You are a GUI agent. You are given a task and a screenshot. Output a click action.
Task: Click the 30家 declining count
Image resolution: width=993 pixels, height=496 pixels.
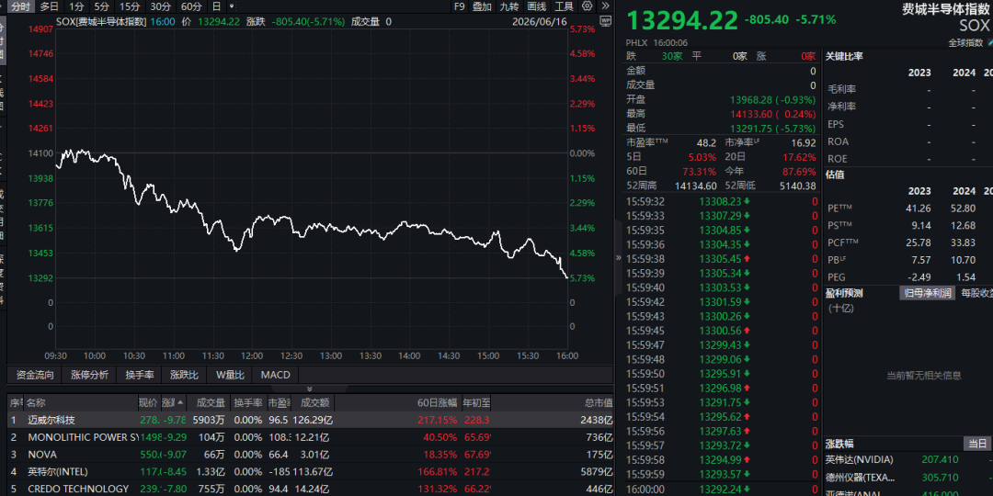click(x=672, y=56)
